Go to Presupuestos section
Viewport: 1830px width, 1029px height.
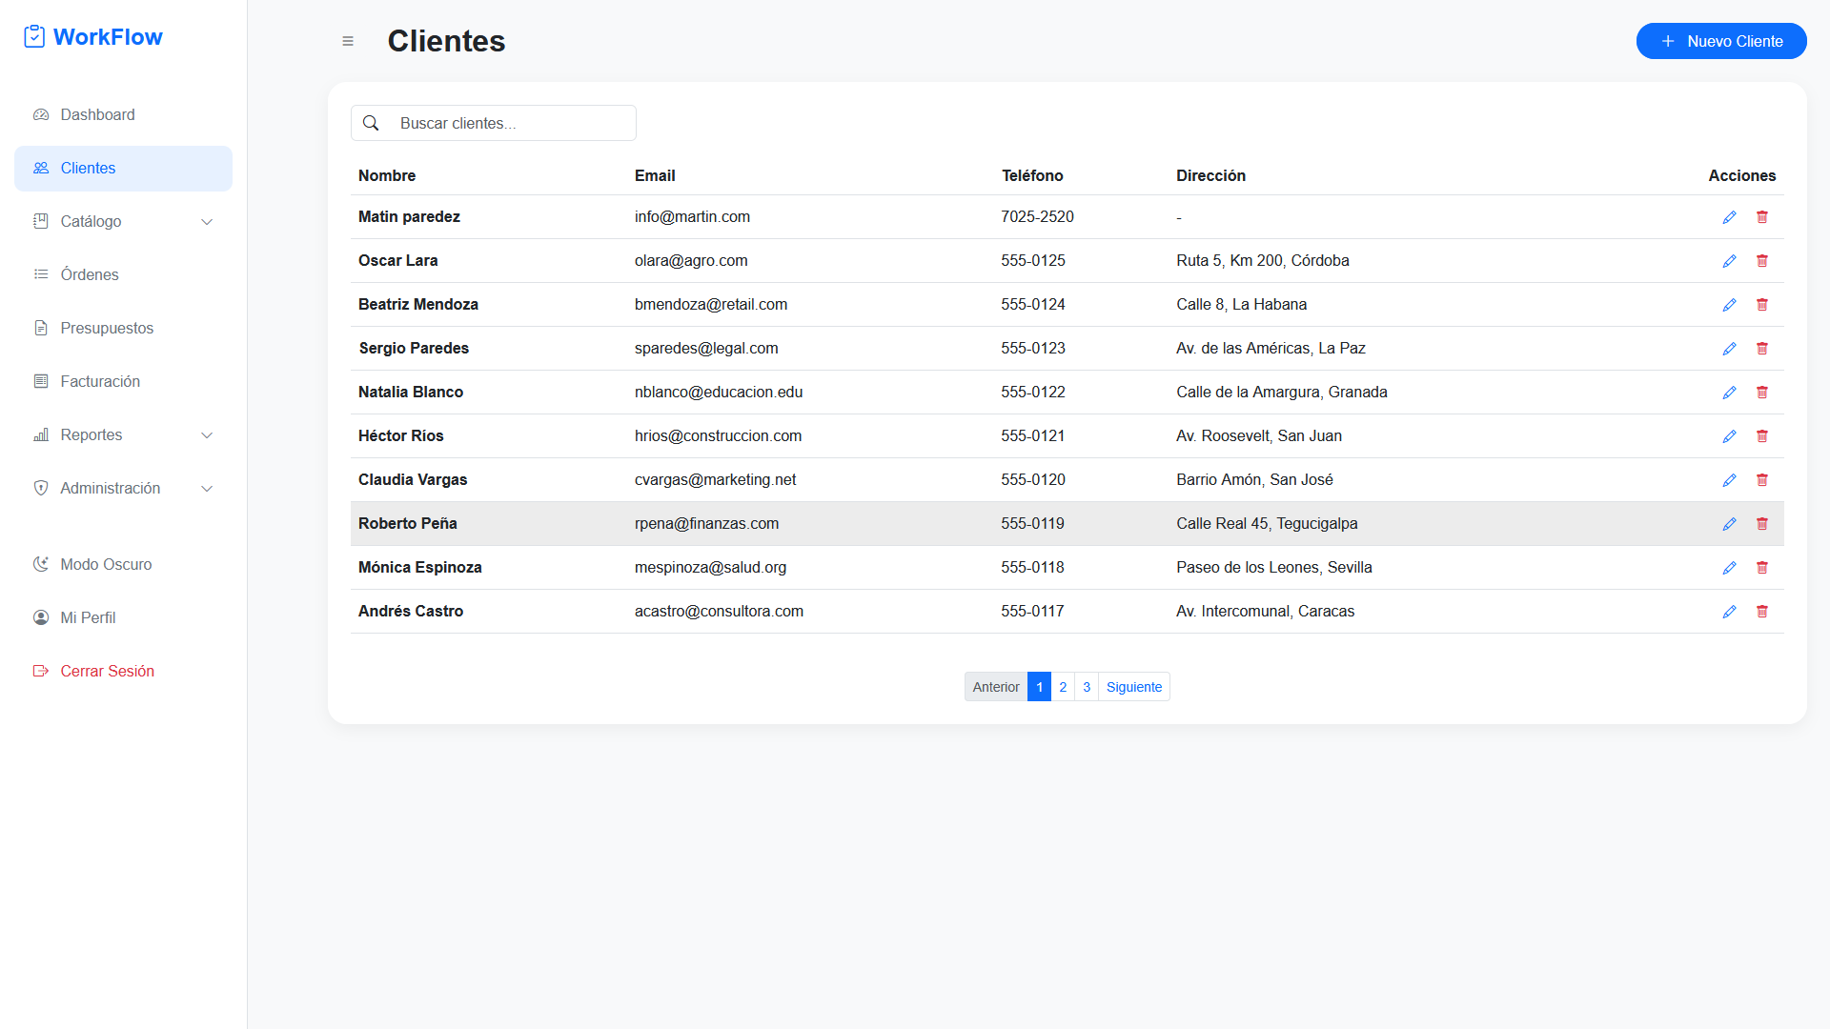point(123,328)
